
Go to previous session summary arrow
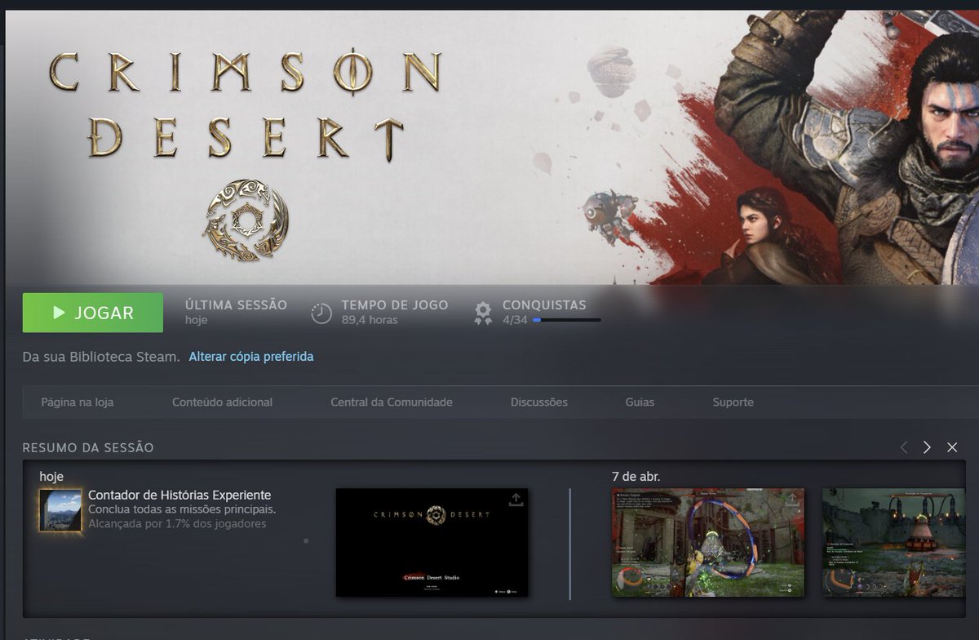click(903, 447)
